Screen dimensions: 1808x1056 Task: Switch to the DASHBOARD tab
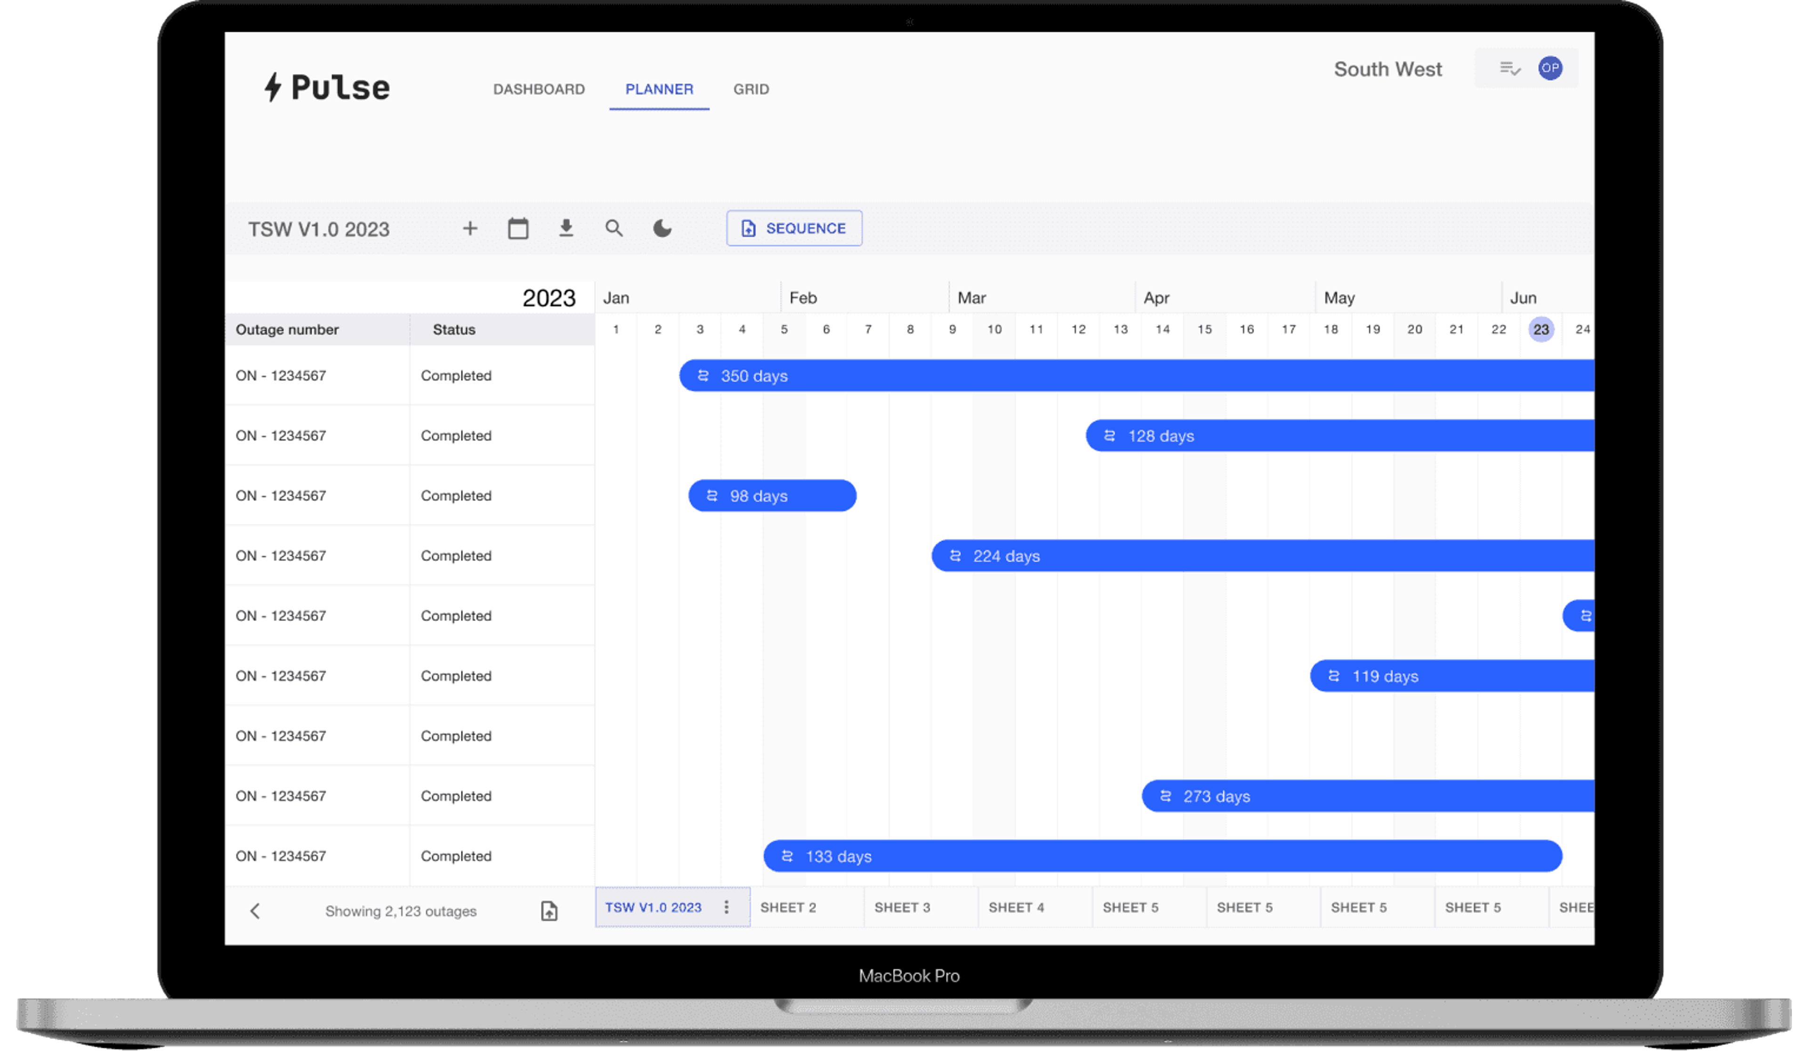coord(539,89)
